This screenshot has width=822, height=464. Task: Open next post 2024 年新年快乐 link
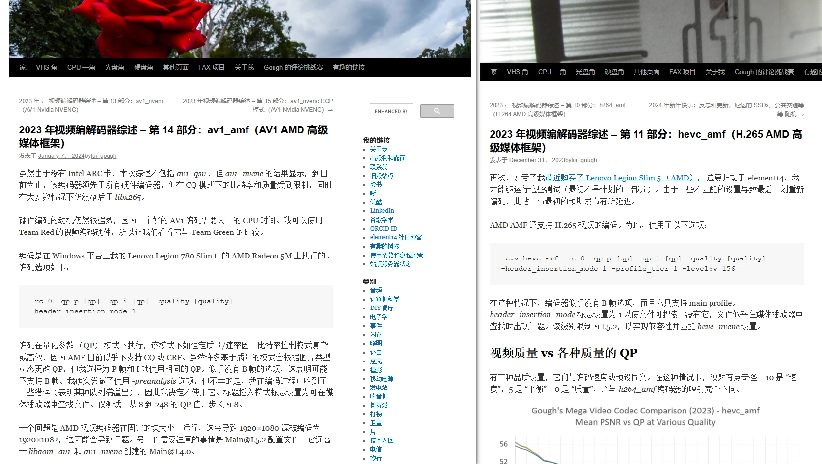tap(727, 110)
